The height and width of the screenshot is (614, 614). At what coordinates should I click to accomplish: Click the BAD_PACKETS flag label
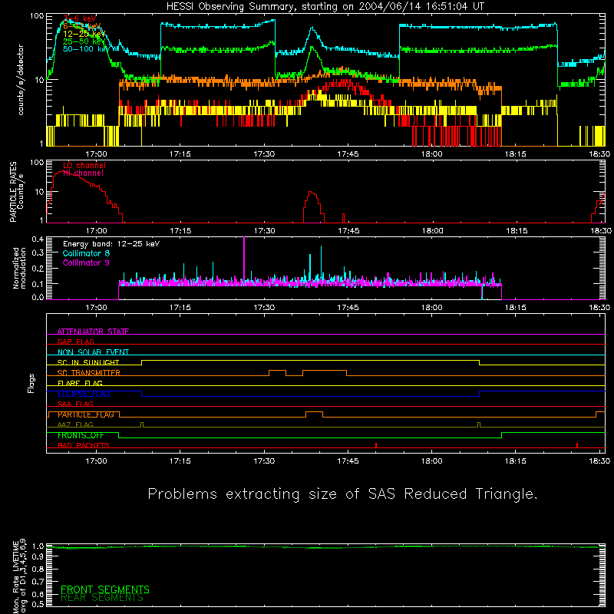84,445
